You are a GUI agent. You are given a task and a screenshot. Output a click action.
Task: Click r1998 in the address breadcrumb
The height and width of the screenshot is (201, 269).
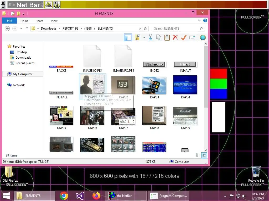click(x=88, y=29)
